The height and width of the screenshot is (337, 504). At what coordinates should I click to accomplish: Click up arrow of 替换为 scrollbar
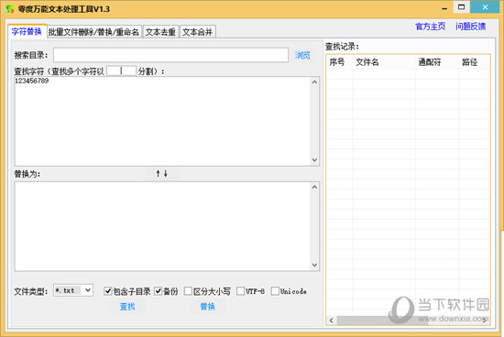click(x=314, y=187)
